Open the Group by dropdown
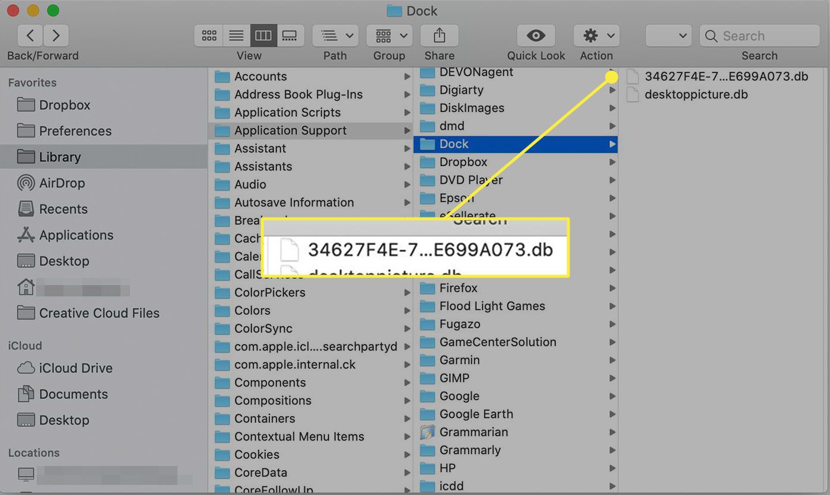 (x=389, y=36)
